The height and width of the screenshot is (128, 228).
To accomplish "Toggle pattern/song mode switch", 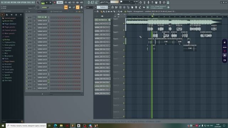I will 43,2.
